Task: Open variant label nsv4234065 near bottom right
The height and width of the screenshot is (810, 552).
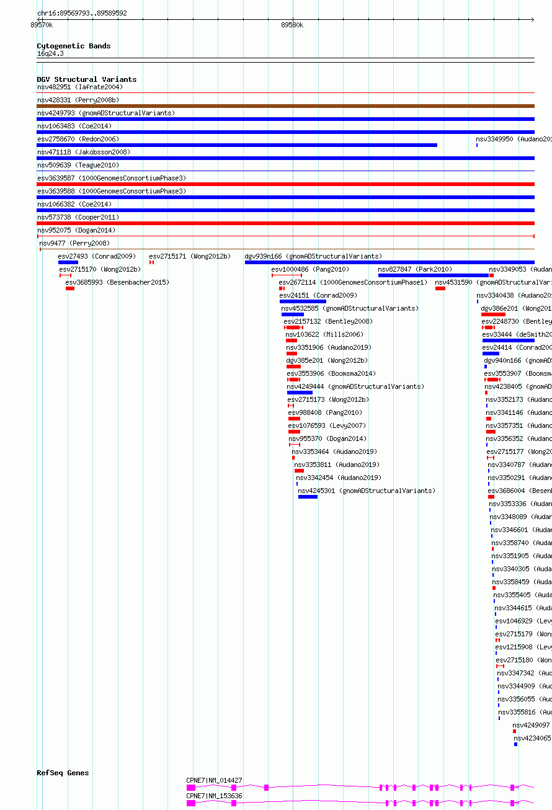Action: coord(533,738)
